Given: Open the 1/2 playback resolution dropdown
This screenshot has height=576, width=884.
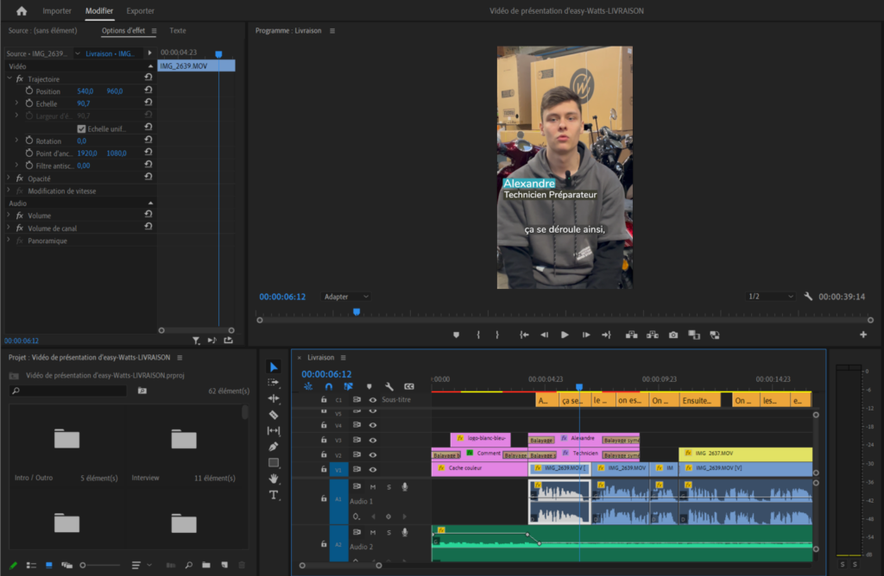Looking at the screenshot, I should (770, 297).
